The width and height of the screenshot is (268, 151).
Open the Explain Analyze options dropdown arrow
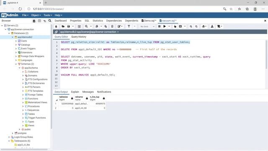pyautogui.click(x=185, y=26)
